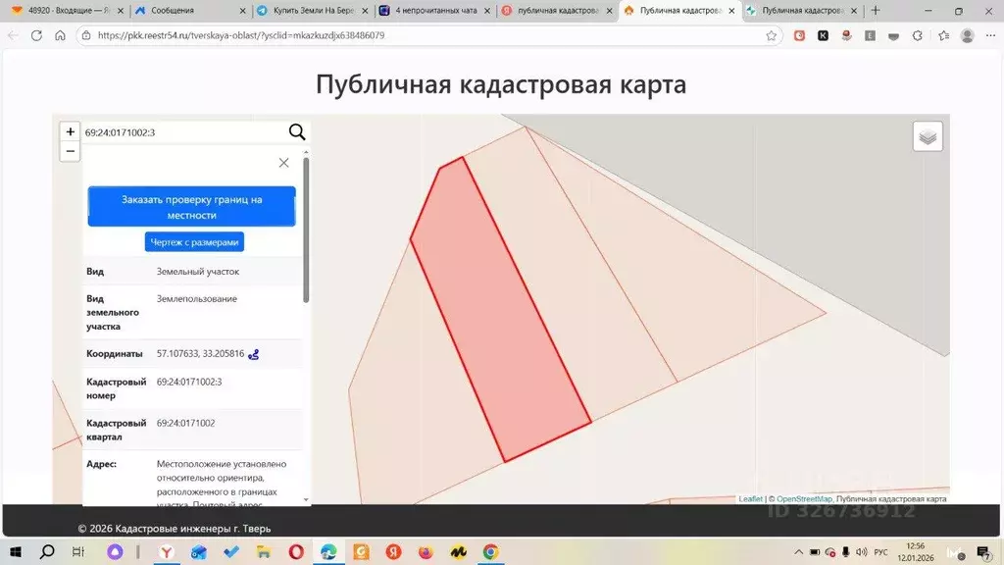Reload the current page

pos(36,35)
